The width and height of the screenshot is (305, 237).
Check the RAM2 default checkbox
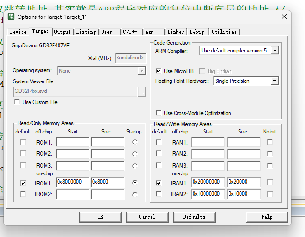coord(158,153)
